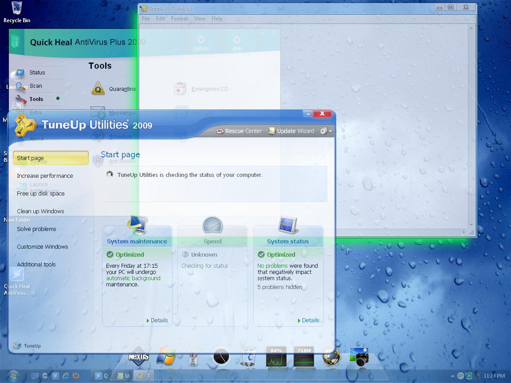The width and height of the screenshot is (511, 383).
Task: Click the System maintenance heading
Action: click(x=137, y=241)
